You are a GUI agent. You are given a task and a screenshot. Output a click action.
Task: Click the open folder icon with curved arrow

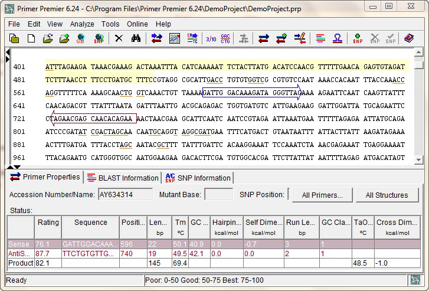point(48,38)
